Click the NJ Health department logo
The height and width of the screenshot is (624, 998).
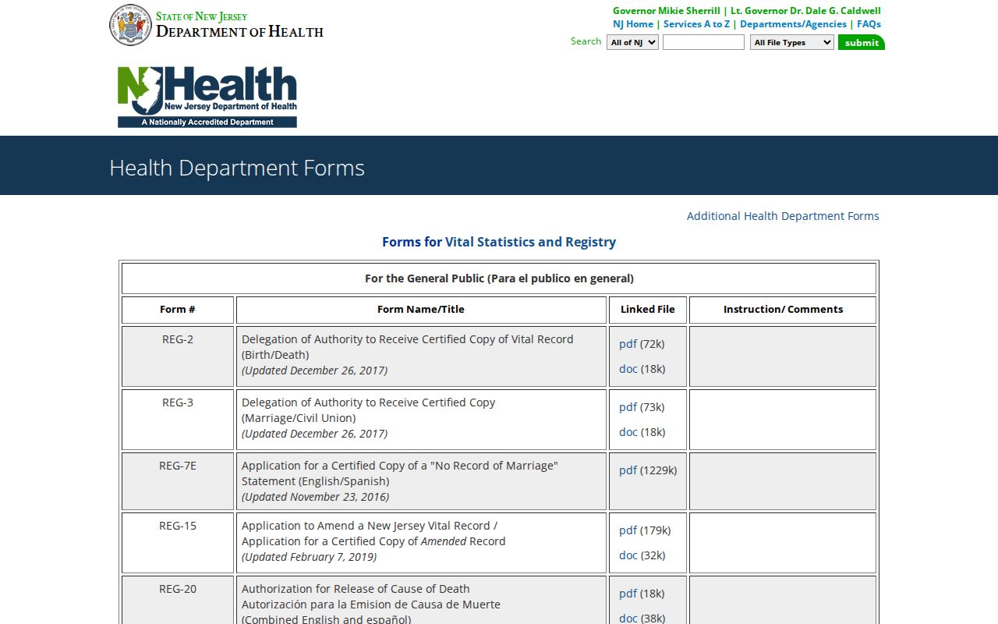(x=207, y=97)
